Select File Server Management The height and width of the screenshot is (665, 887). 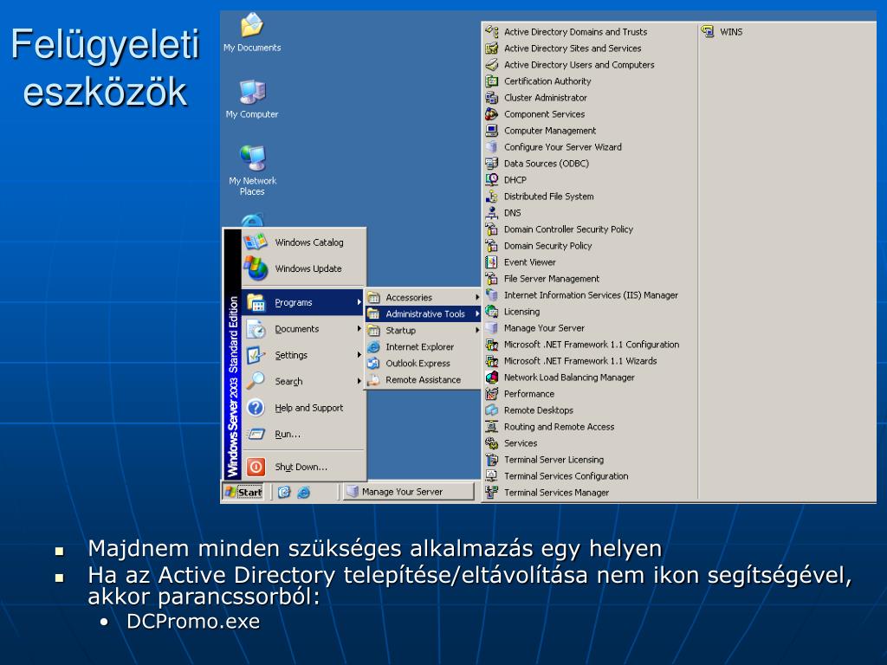590,278
